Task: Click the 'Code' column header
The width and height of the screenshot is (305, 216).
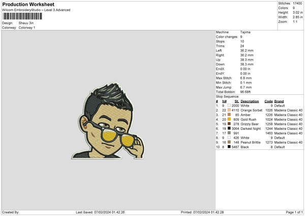Action: click(x=268, y=101)
